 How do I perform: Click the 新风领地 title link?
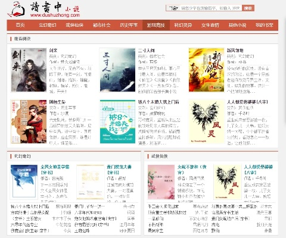tap(235, 51)
